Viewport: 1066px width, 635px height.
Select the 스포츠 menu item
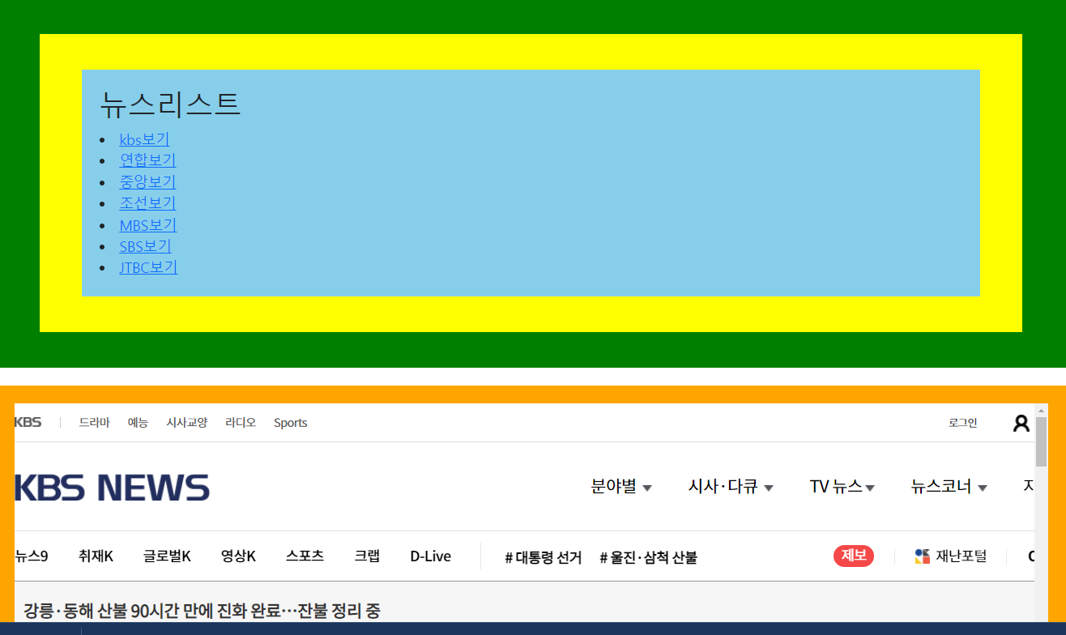pos(305,556)
